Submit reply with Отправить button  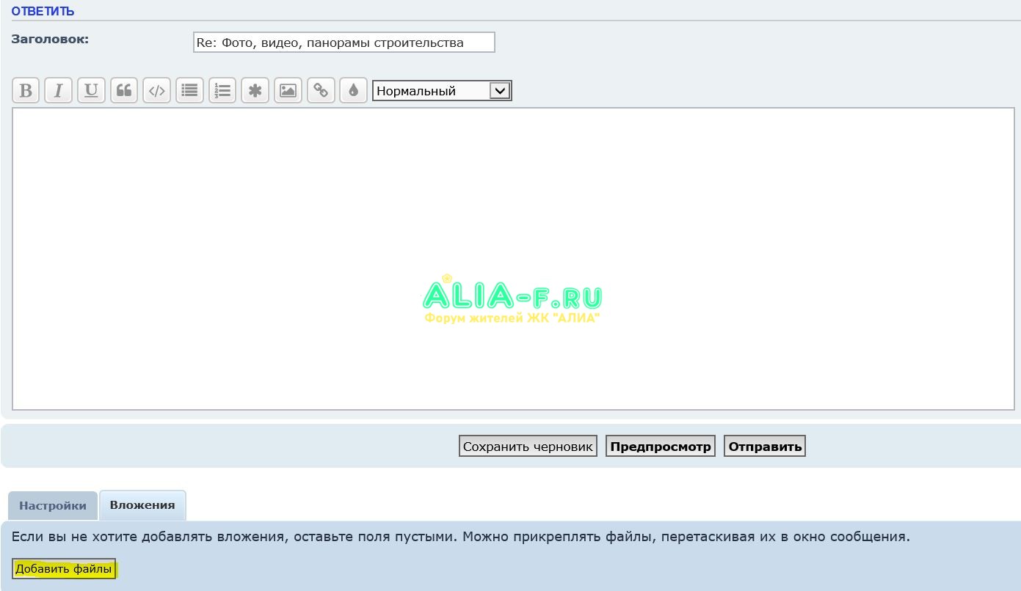click(x=765, y=446)
